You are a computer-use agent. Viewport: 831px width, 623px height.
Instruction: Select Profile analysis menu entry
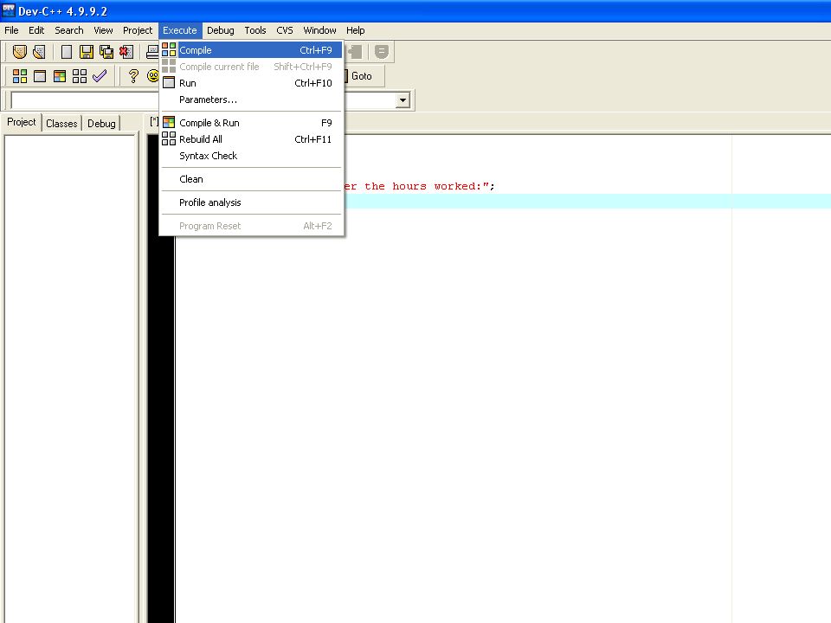tap(252, 202)
